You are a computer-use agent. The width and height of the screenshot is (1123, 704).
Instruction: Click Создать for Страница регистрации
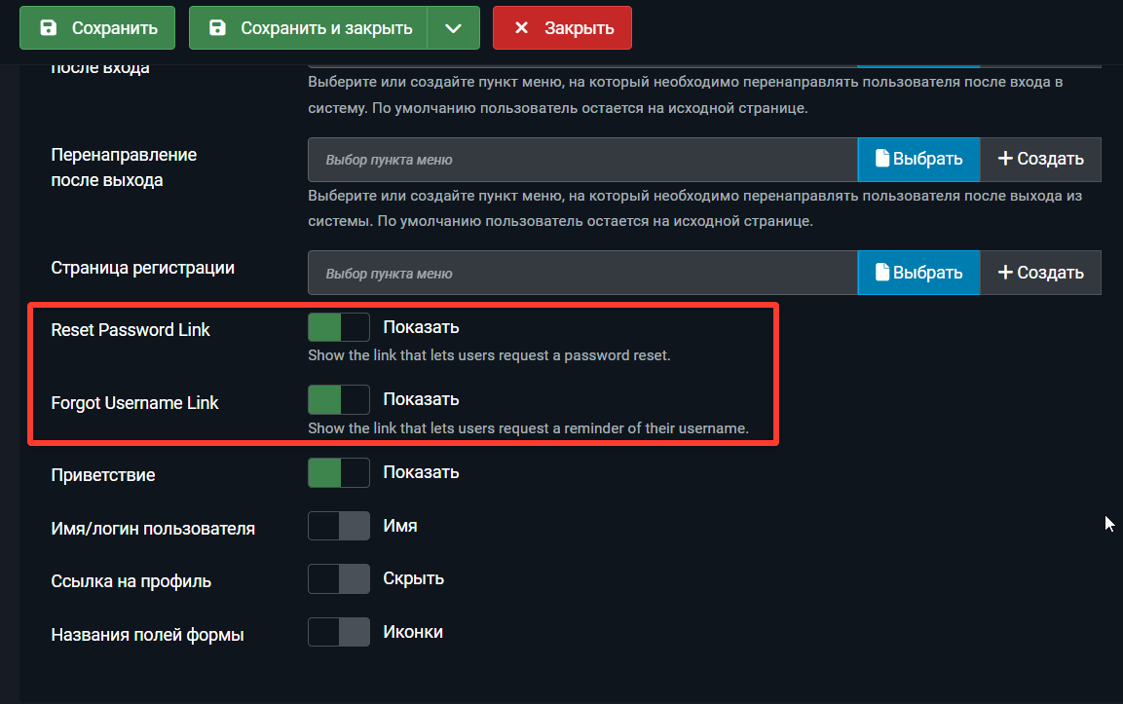(1040, 273)
